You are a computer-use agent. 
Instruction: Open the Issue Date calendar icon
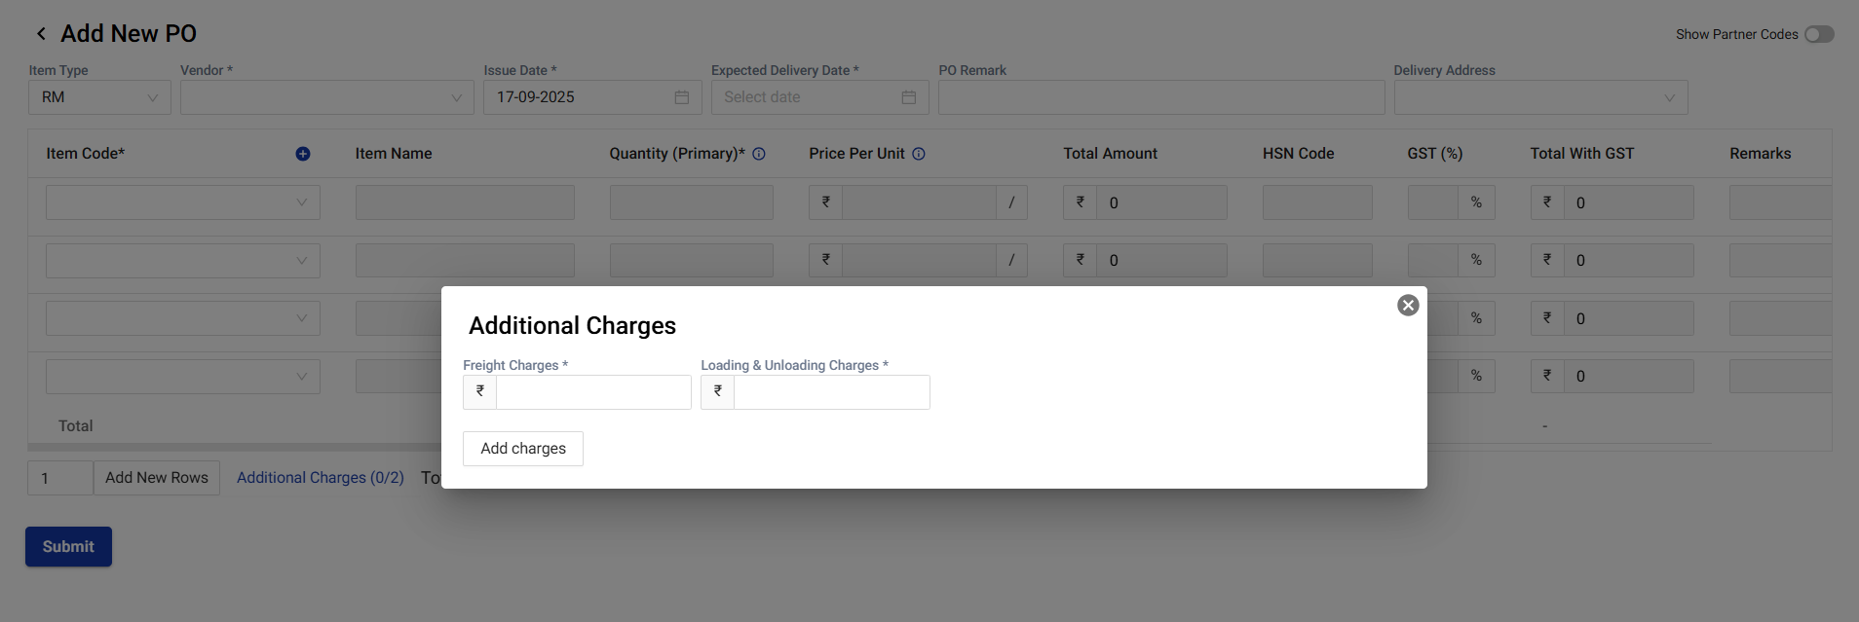(682, 97)
